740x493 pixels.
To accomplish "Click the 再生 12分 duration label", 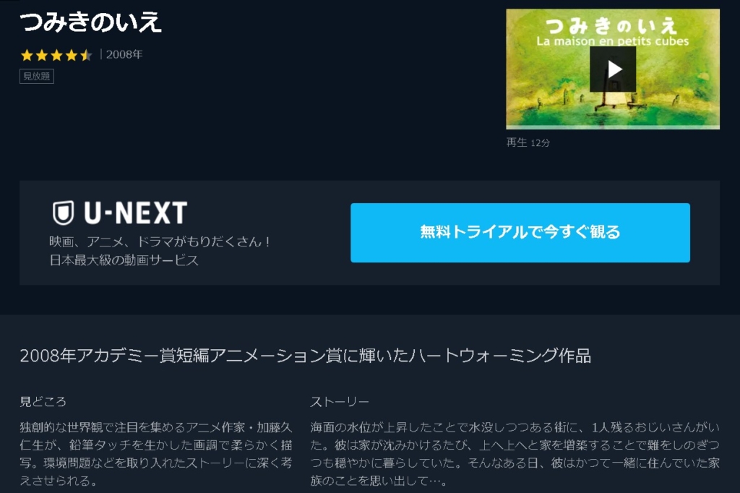I will pyautogui.click(x=528, y=142).
